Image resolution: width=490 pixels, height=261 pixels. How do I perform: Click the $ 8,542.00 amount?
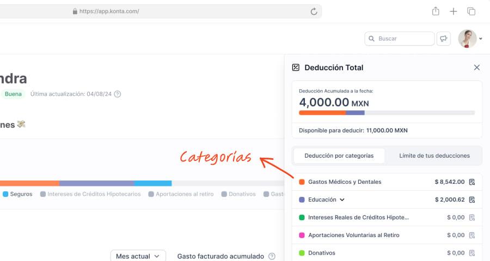click(x=449, y=182)
